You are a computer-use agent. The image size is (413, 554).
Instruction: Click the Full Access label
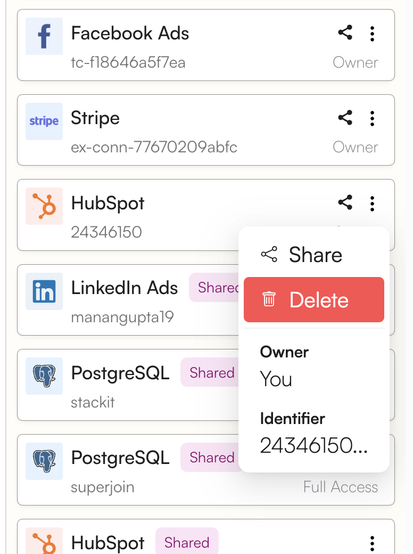[x=340, y=487]
